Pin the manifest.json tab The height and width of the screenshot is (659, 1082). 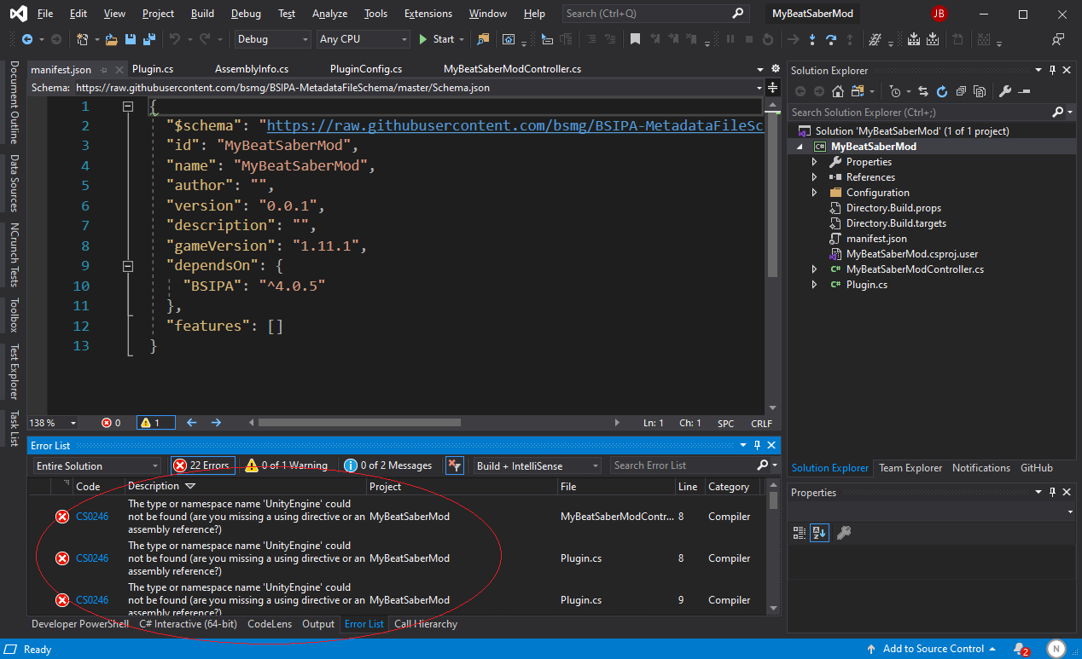click(104, 70)
